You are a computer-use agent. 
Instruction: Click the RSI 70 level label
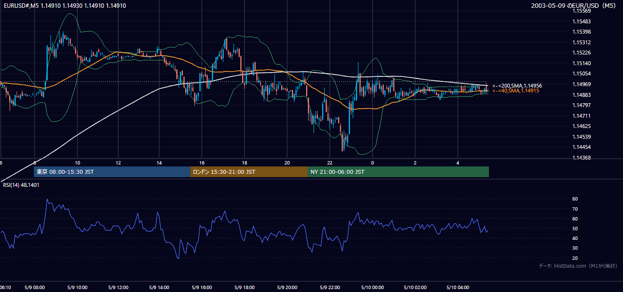575,209
